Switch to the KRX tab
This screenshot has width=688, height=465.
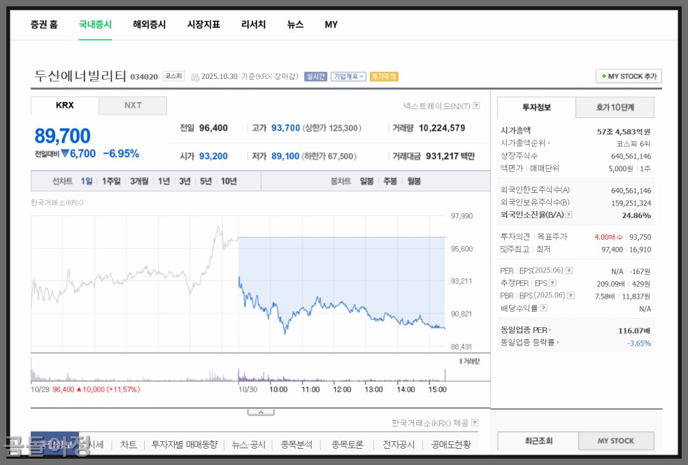65,106
